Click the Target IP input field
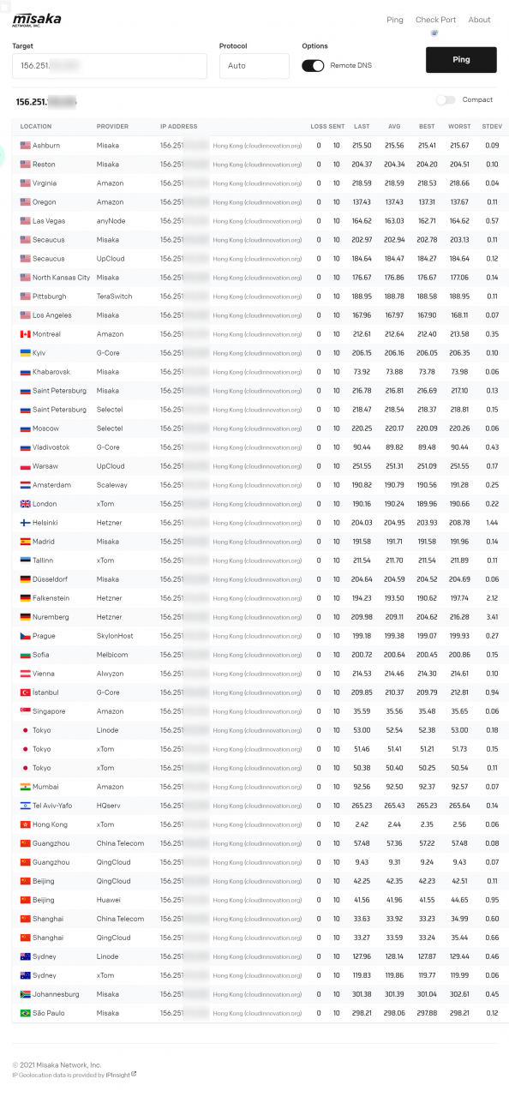509x1097 pixels. tap(110, 66)
